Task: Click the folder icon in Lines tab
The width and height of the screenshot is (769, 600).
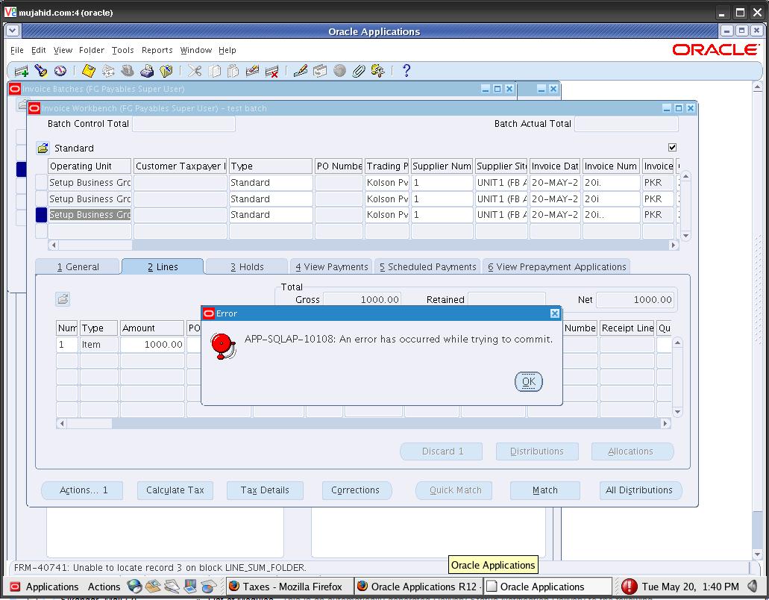Action: (63, 299)
